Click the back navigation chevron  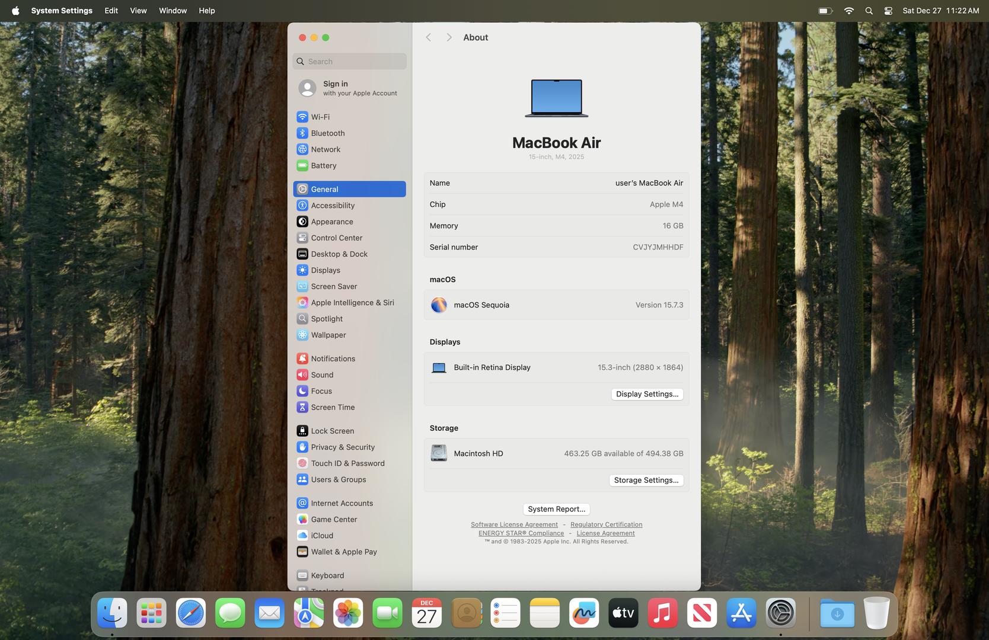click(x=428, y=37)
